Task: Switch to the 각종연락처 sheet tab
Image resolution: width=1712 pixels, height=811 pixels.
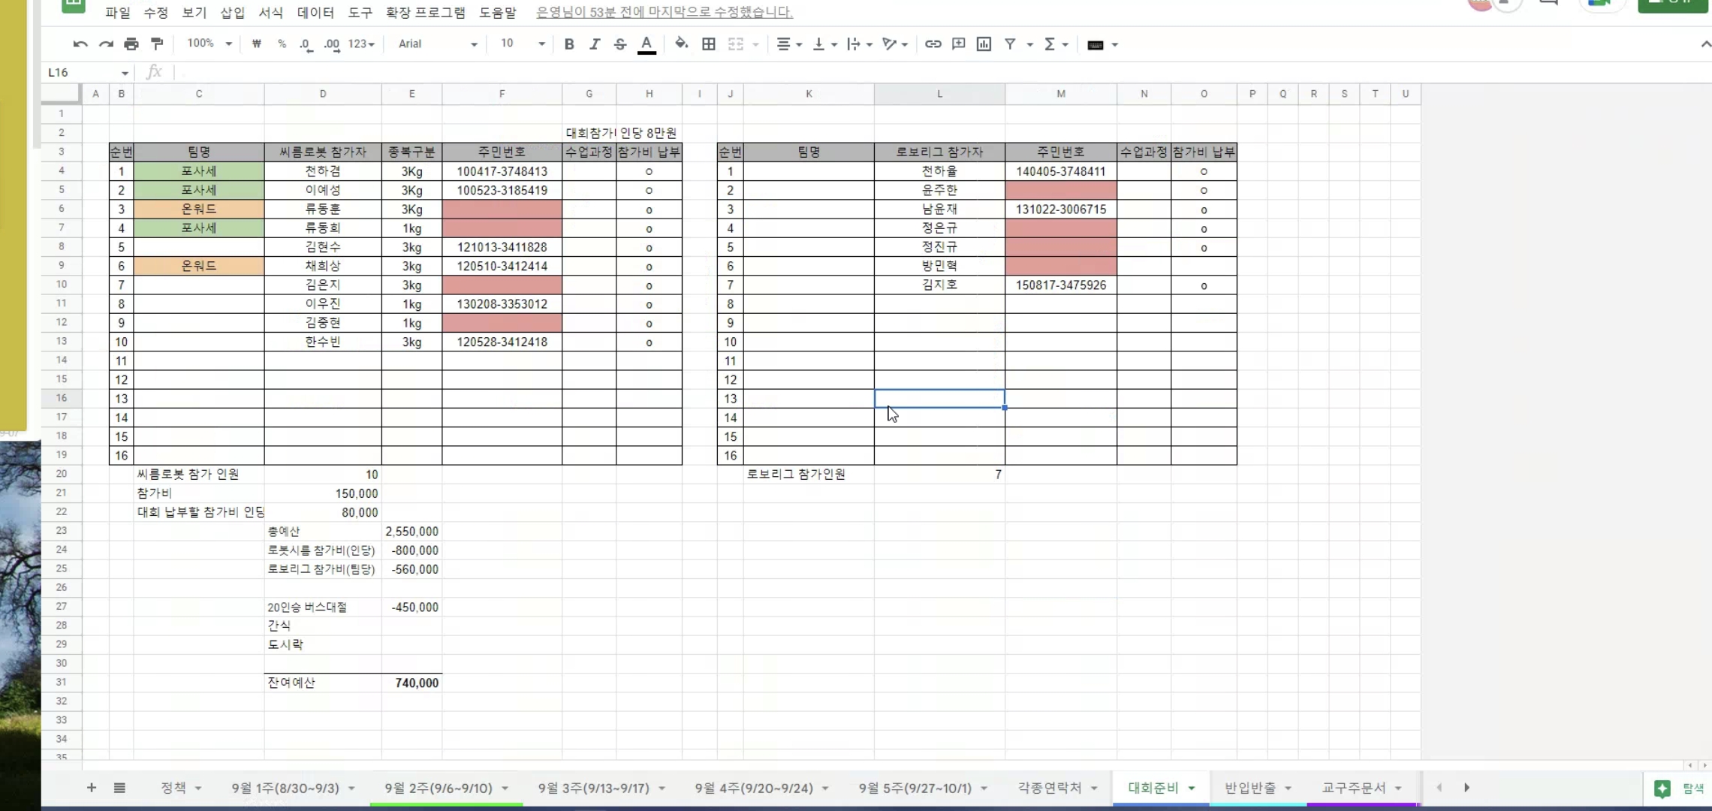Action: (1050, 788)
